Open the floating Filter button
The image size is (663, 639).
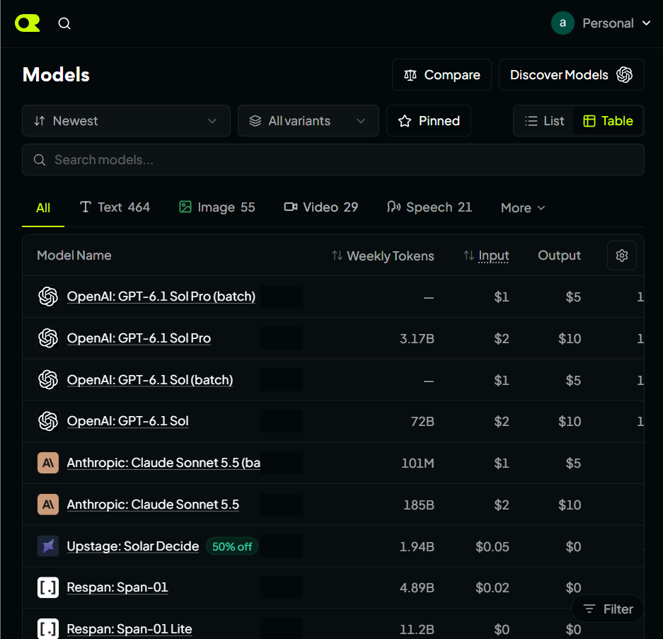click(608, 609)
